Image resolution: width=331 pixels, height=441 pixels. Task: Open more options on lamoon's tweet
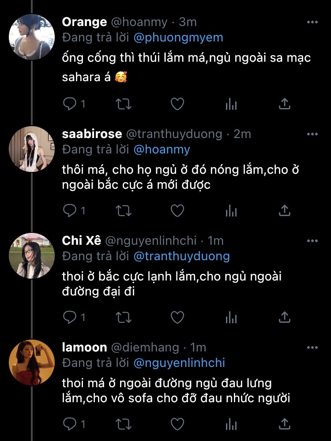tap(312, 348)
